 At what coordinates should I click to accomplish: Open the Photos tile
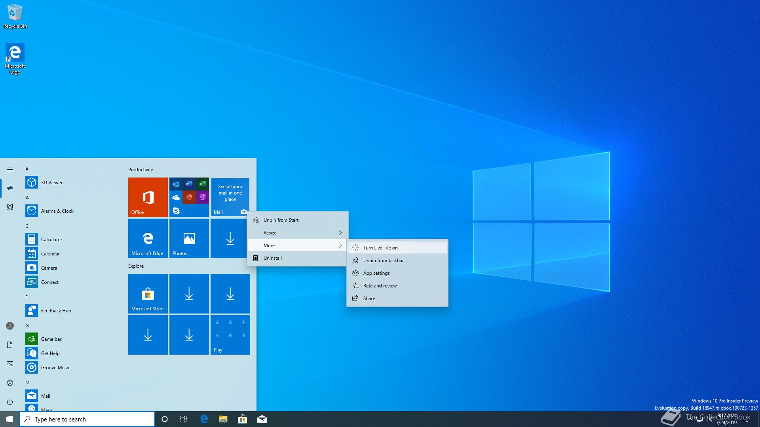[189, 238]
